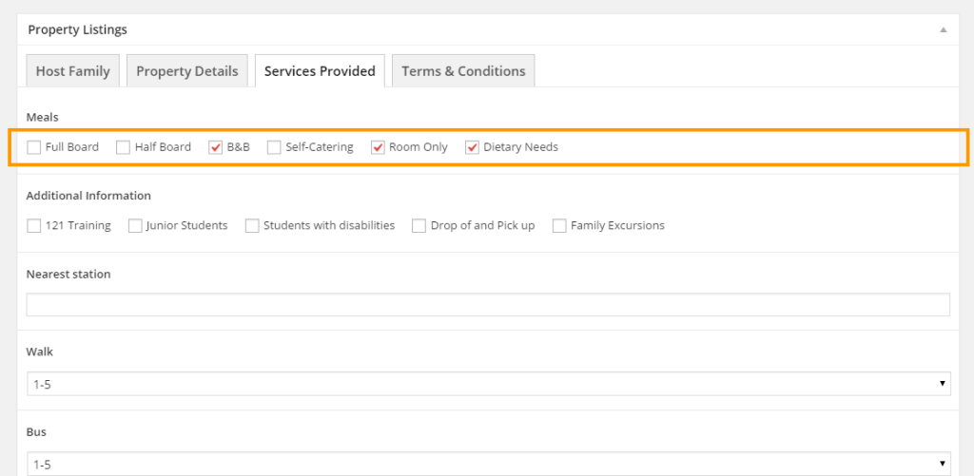This screenshot has height=476, width=974.
Task: Select the Services Provided tab
Action: pyautogui.click(x=320, y=71)
